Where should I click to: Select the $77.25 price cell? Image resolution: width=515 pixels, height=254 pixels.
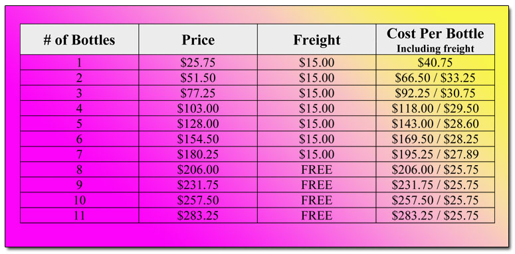198,93
